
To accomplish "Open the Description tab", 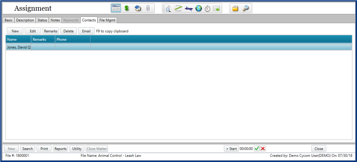I will (x=25, y=20).
